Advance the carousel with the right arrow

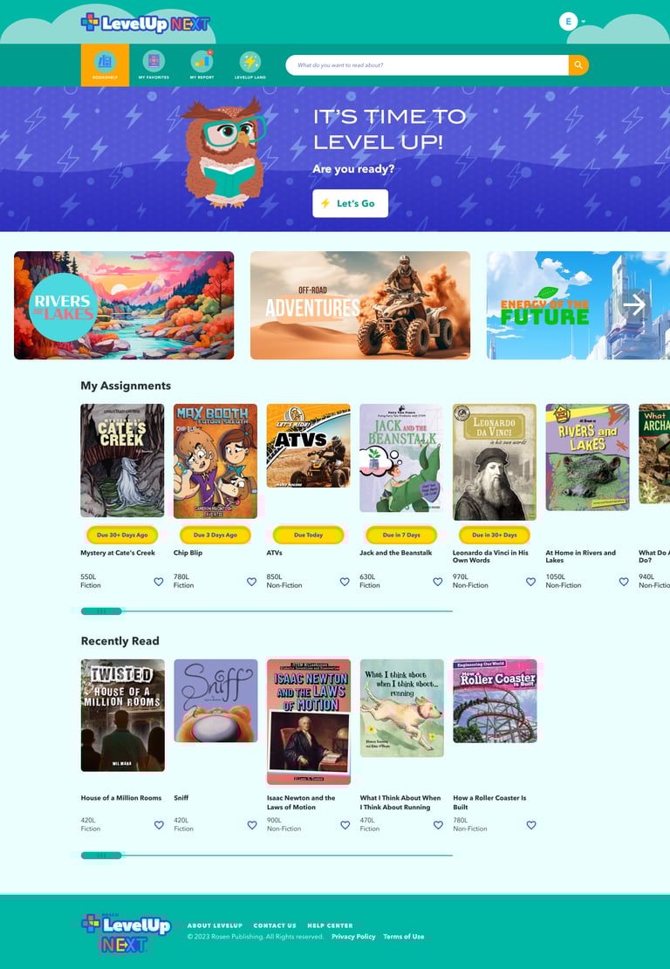[634, 304]
